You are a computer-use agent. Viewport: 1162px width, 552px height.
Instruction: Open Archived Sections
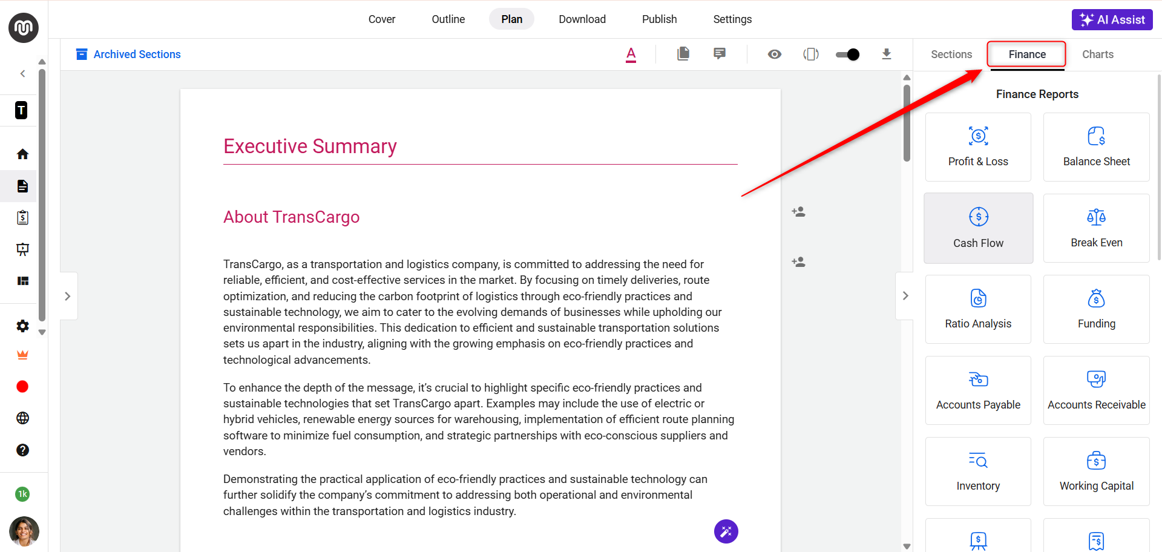128,54
